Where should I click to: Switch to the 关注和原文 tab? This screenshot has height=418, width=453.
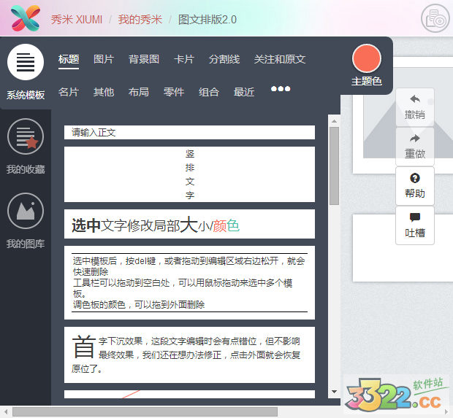280,59
